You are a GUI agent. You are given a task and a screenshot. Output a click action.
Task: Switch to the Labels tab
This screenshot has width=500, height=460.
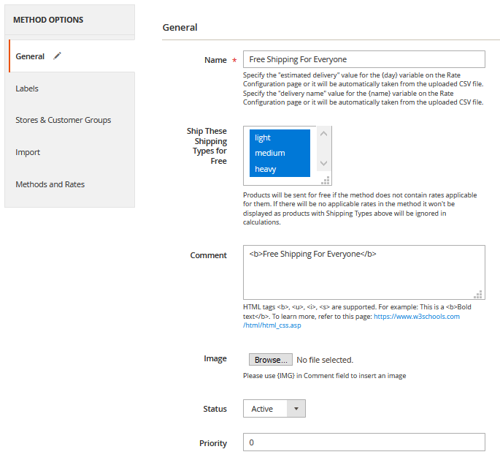pyautogui.click(x=27, y=88)
